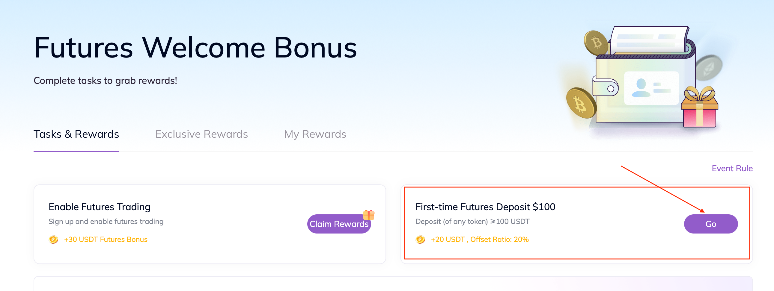Click the wallet illustration in the banner

645,75
